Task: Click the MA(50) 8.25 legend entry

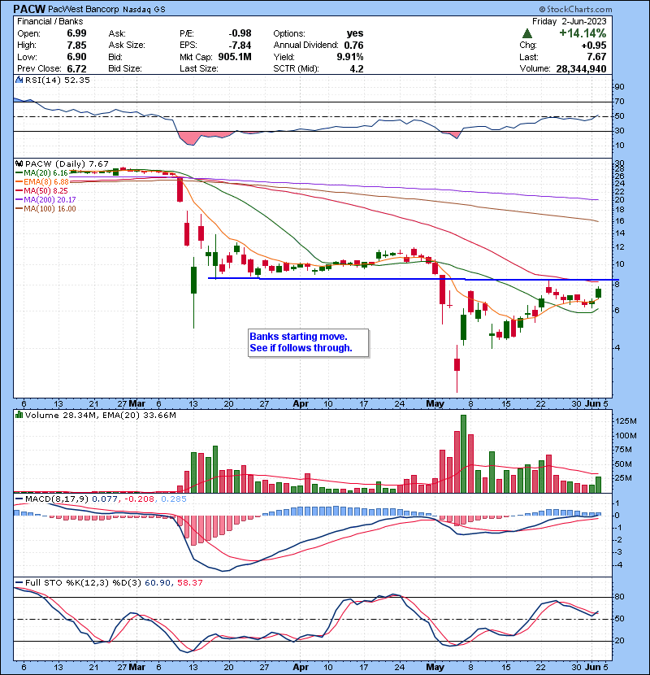Action: (x=41, y=190)
